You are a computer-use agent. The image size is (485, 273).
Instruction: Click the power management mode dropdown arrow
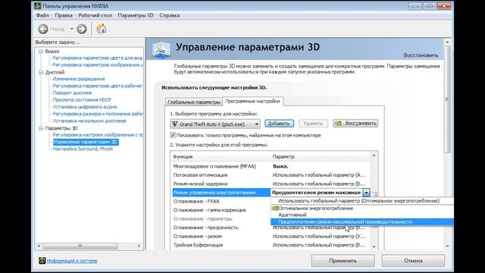366,193
